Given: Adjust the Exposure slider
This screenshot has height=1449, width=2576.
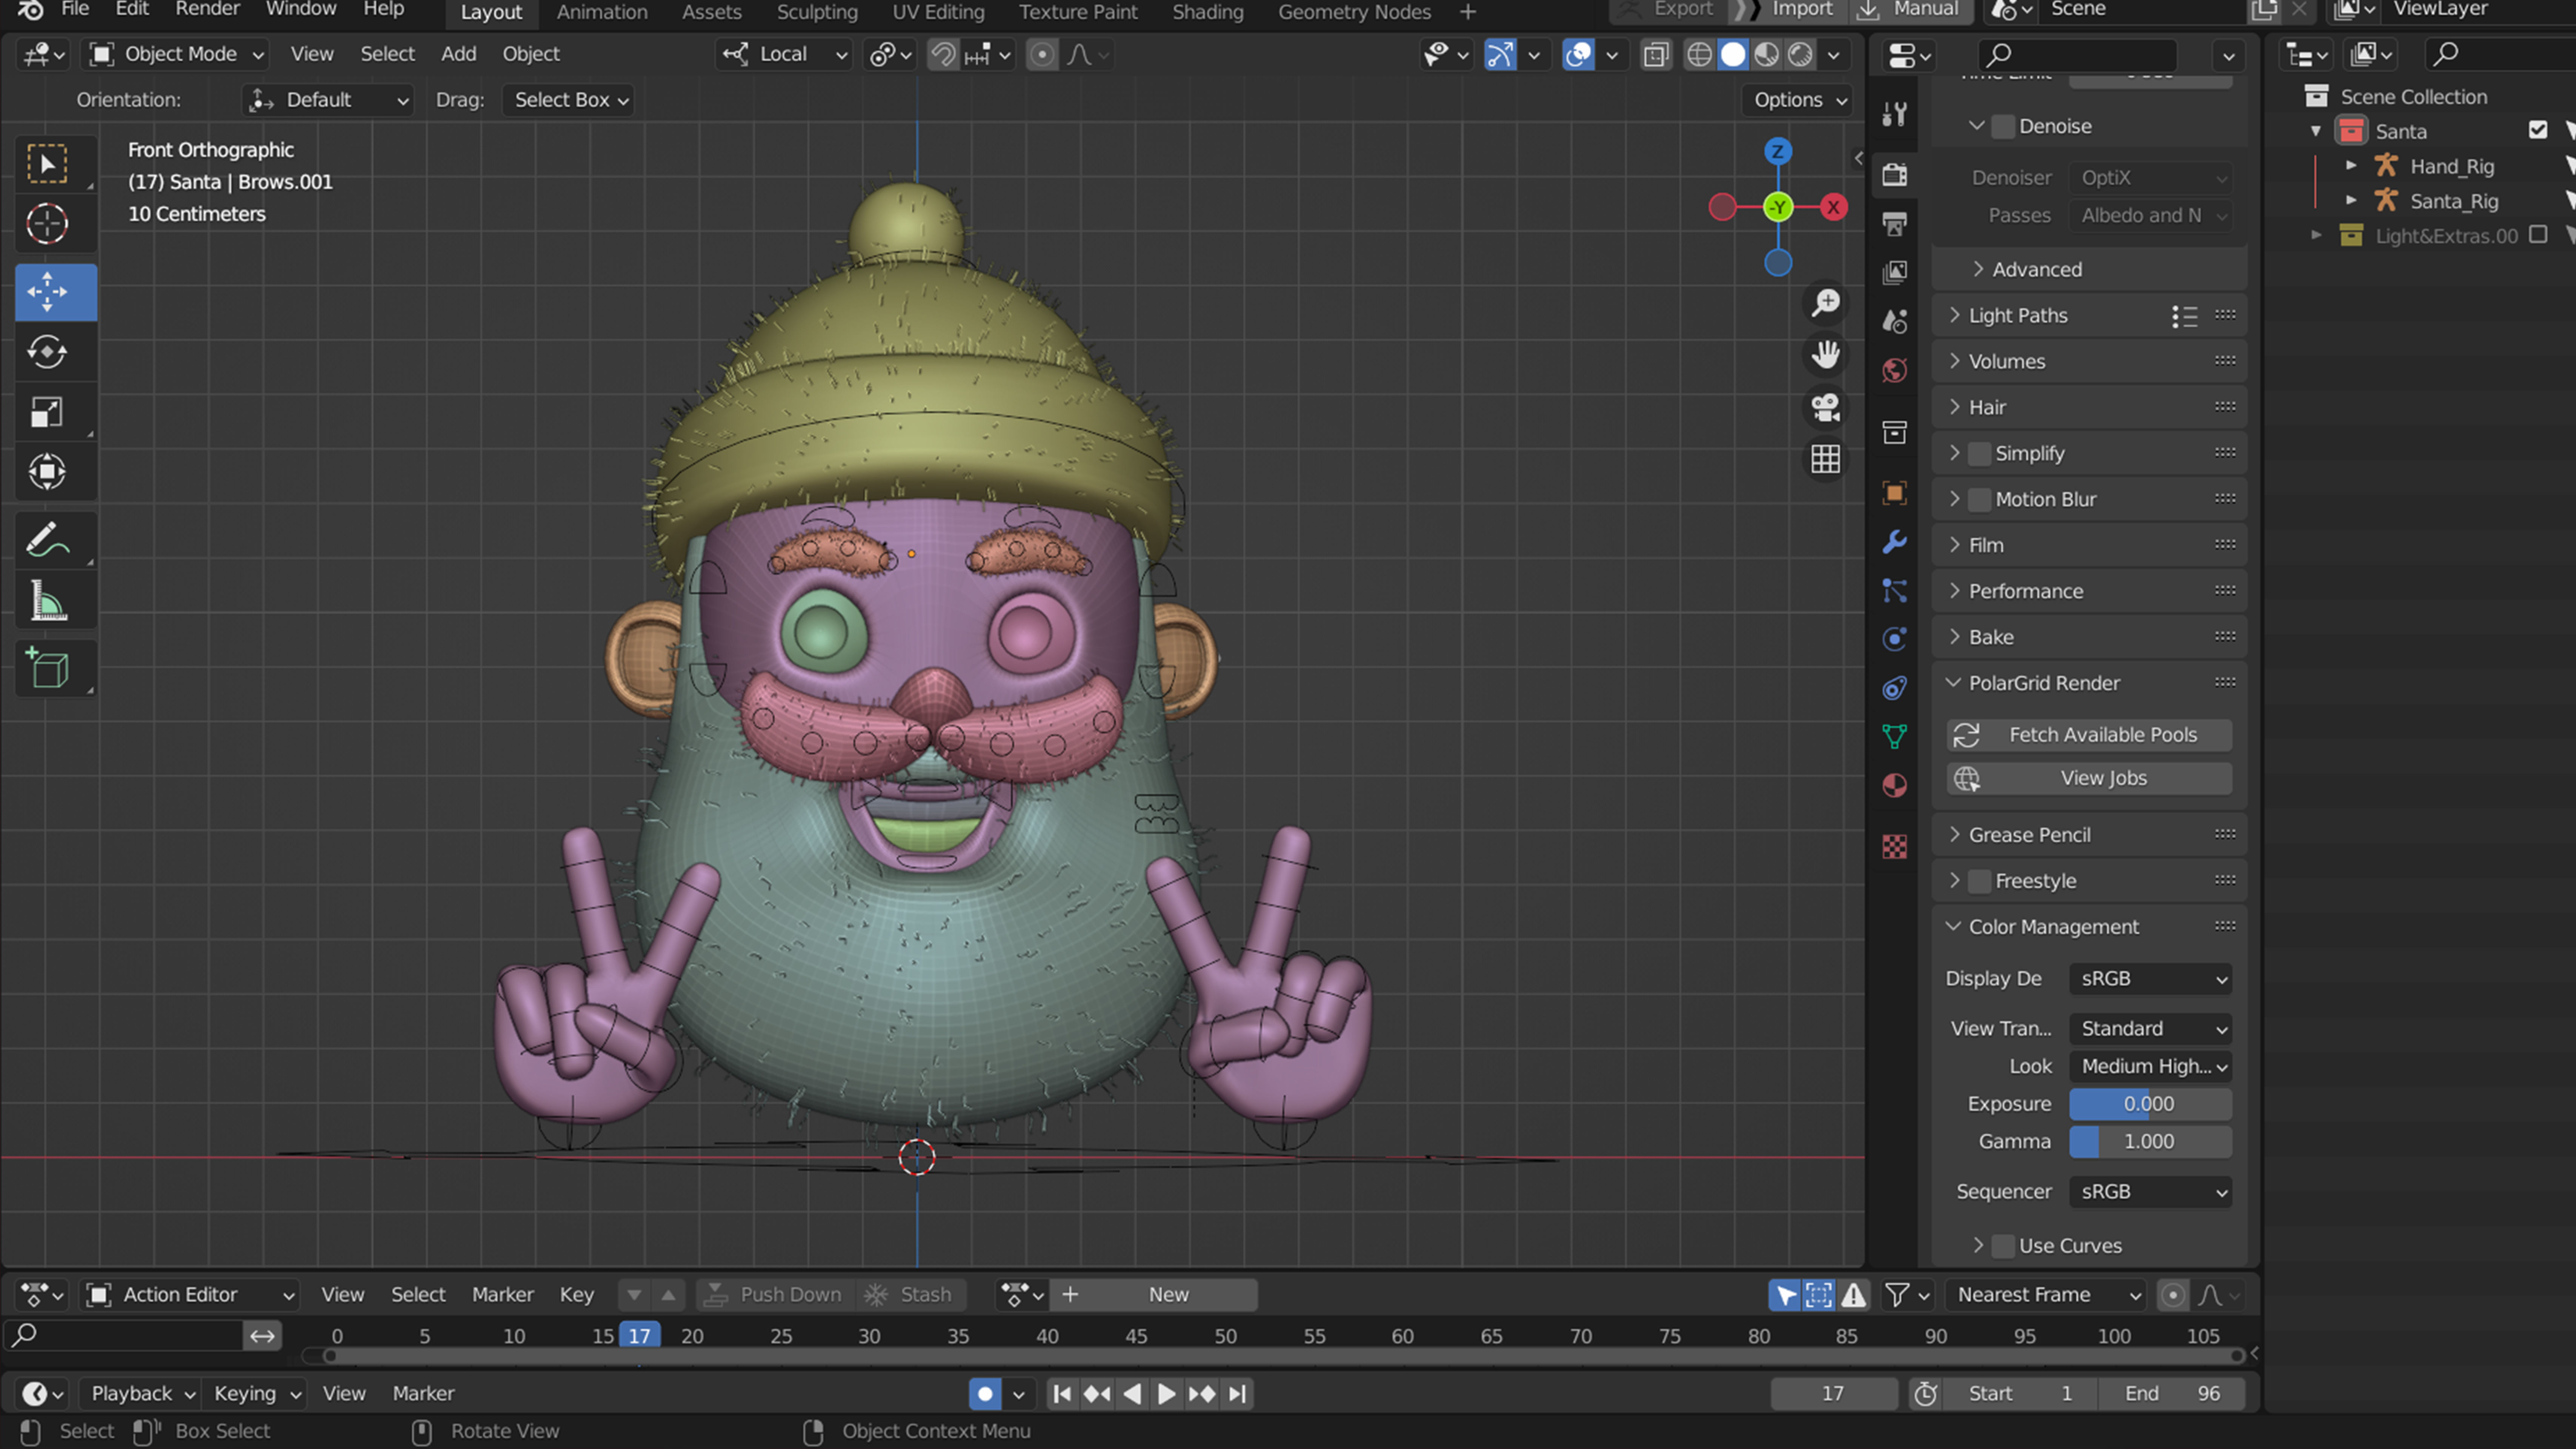Looking at the screenshot, I should click(x=2150, y=1104).
